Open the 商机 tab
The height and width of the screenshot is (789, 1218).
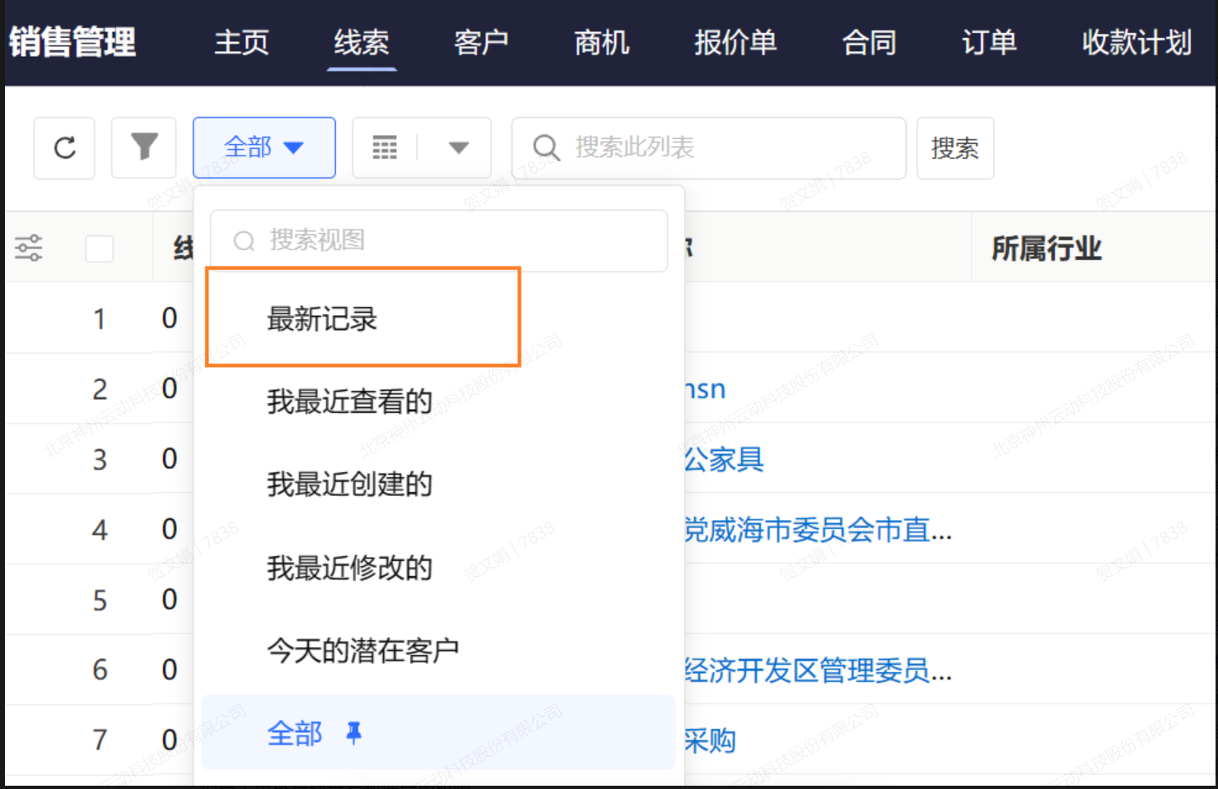(x=601, y=43)
